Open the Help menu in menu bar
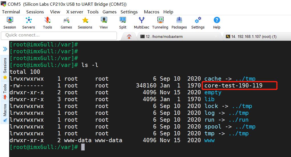Screen dimensions: 291x157 click(x=168, y=12)
